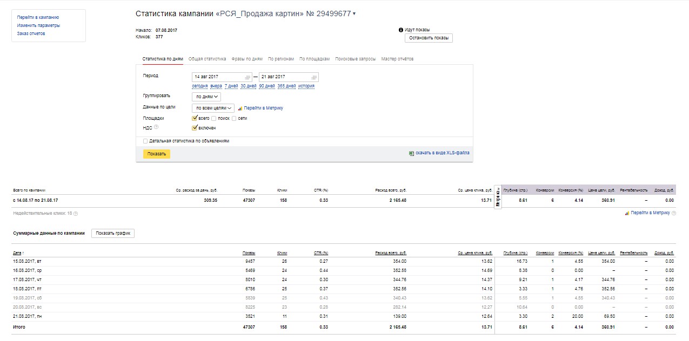Click the Остановить показы button
The image size is (689, 341).
pyautogui.click(x=429, y=38)
